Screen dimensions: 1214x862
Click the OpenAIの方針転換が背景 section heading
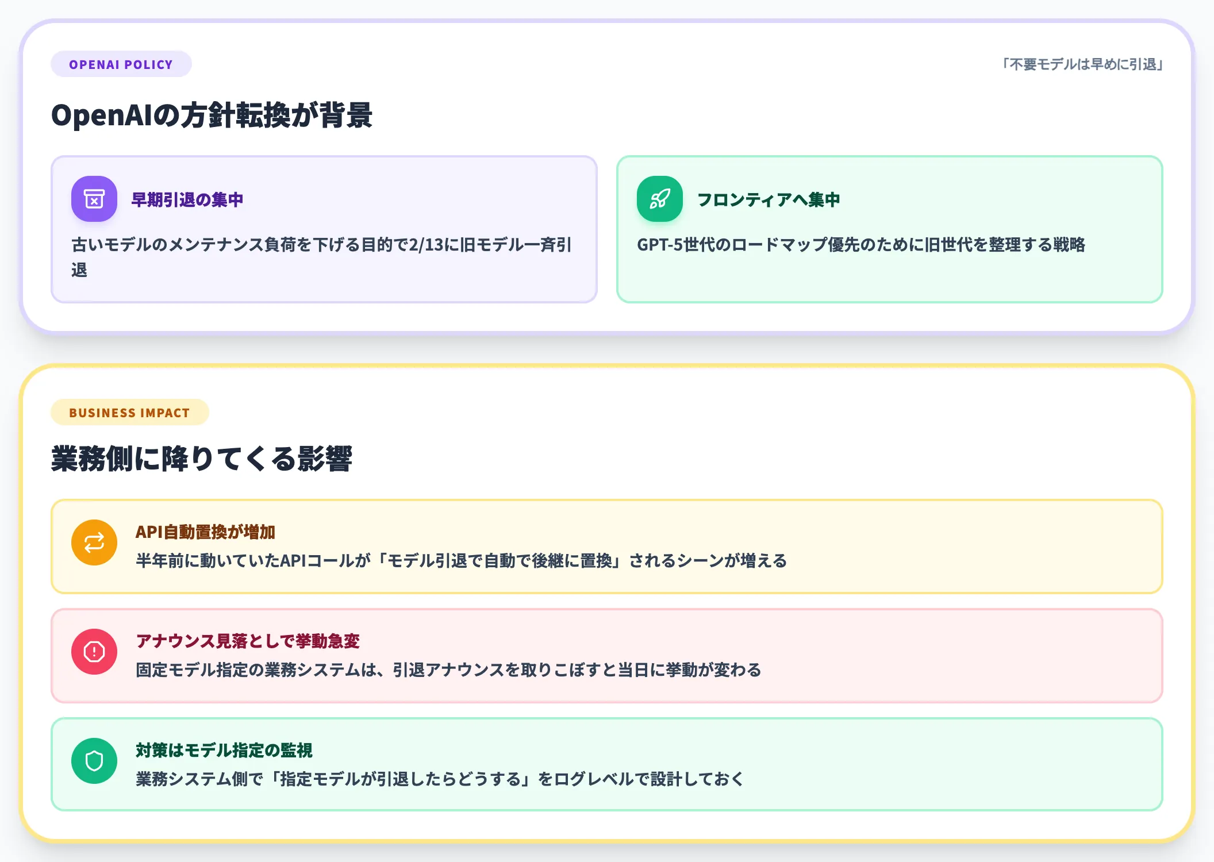(x=212, y=115)
